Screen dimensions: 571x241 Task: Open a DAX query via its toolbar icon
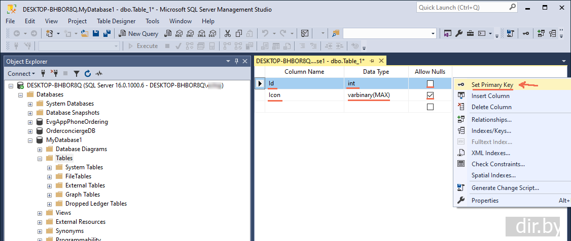212,33
